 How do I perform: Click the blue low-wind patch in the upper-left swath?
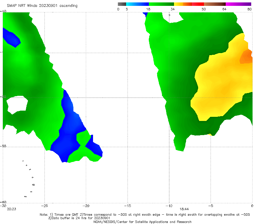tap(11, 38)
